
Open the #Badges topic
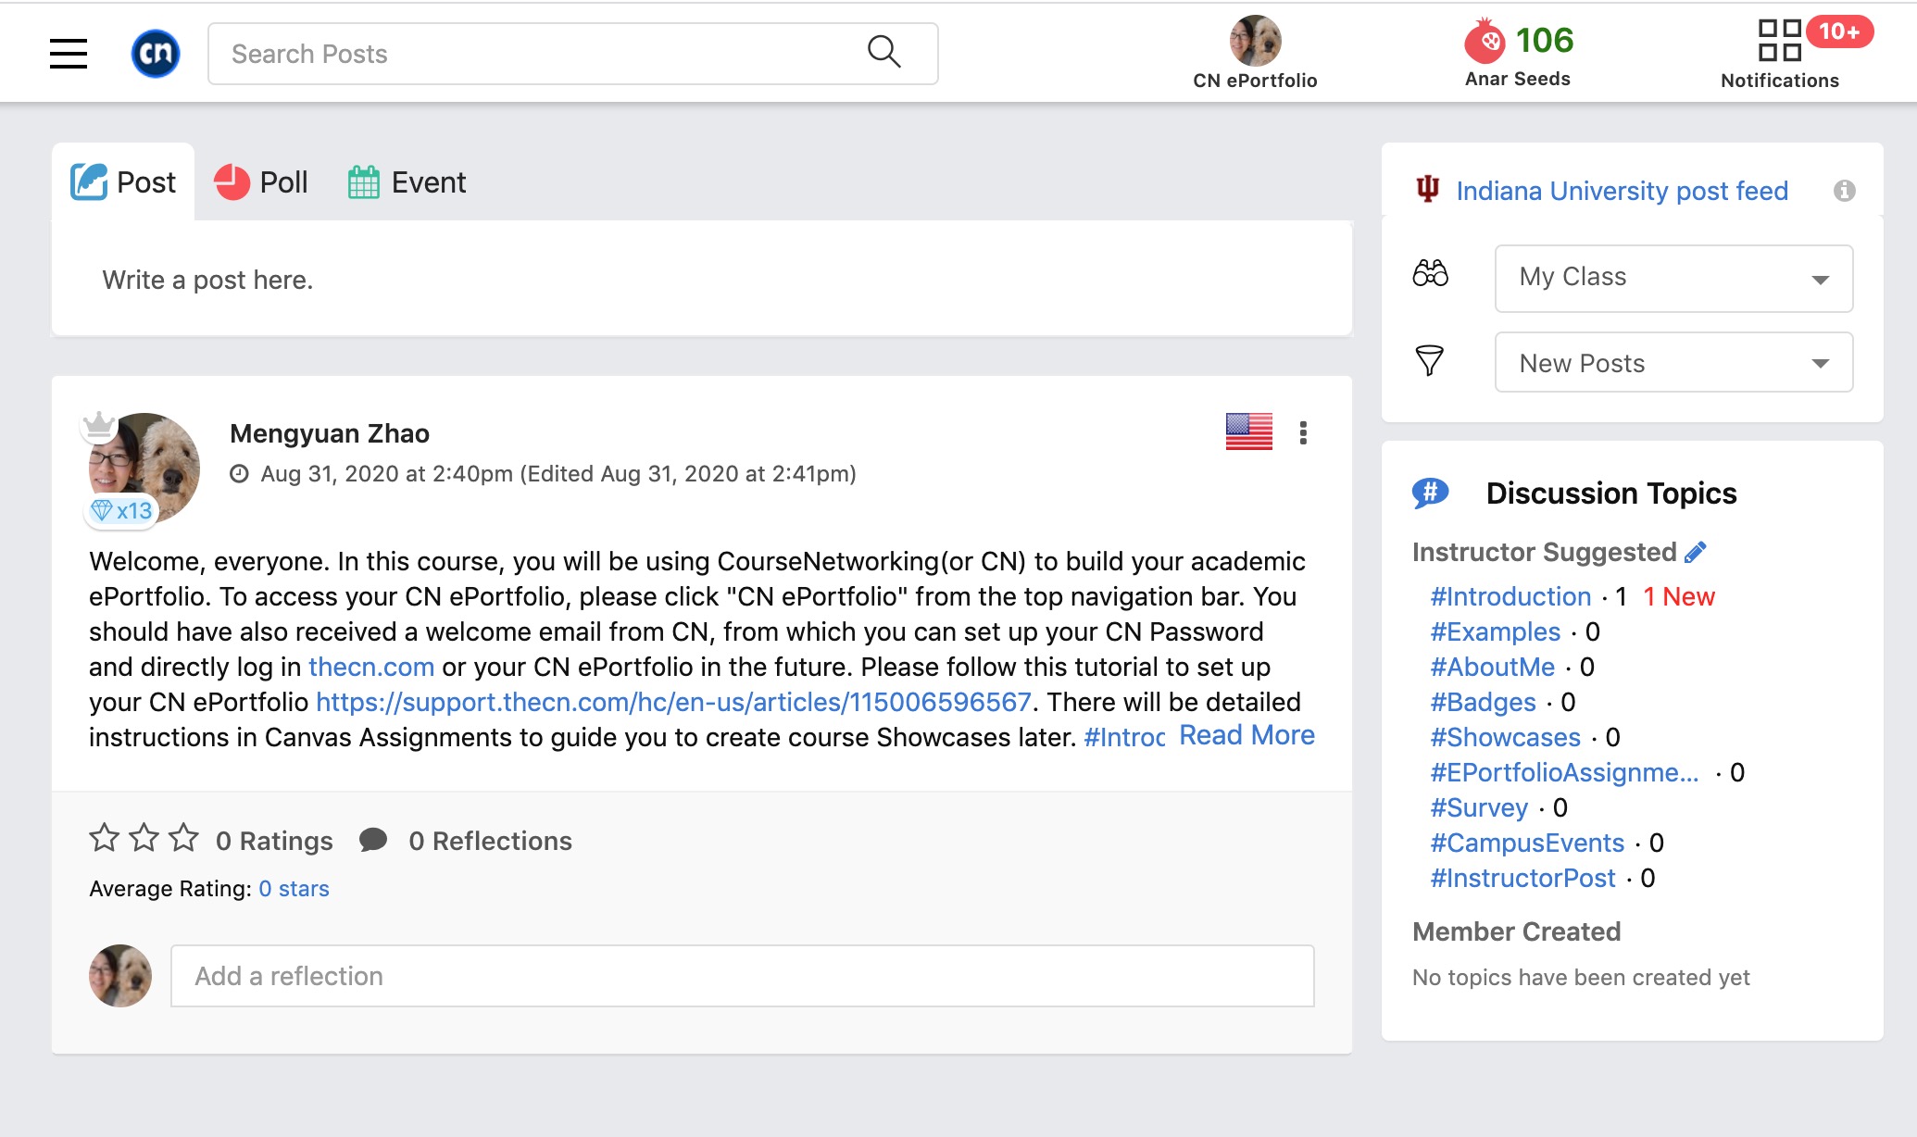point(1483,702)
